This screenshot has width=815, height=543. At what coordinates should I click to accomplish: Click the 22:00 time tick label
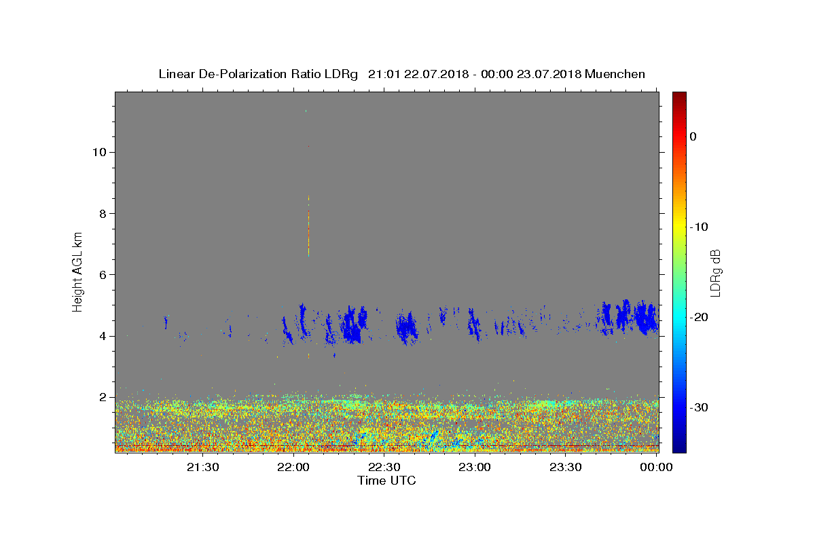tap(293, 467)
